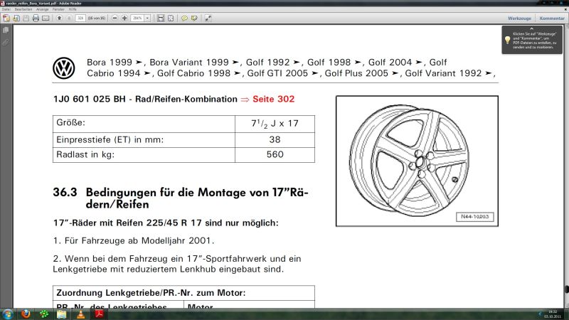Click the Radlast value 560 cell
The height and width of the screenshot is (320, 569).
275,154
